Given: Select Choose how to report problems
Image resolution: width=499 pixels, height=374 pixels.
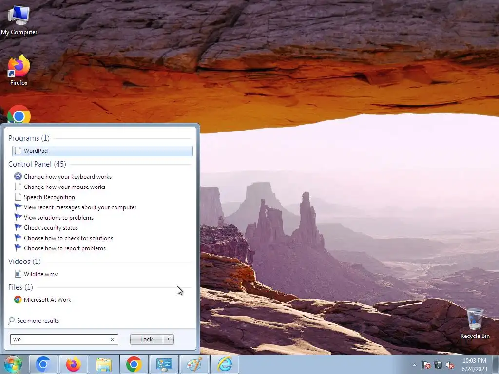Looking at the screenshot, I should (65, 248).
